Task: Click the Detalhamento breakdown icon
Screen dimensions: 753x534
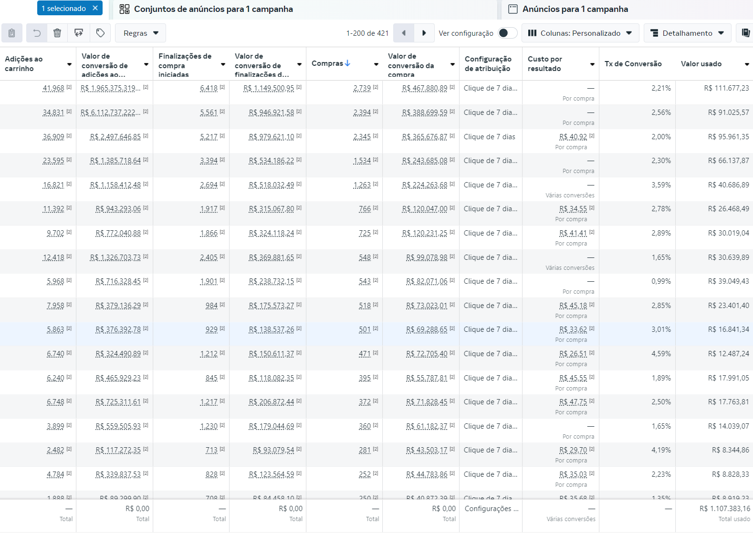Action: (655, 33)
